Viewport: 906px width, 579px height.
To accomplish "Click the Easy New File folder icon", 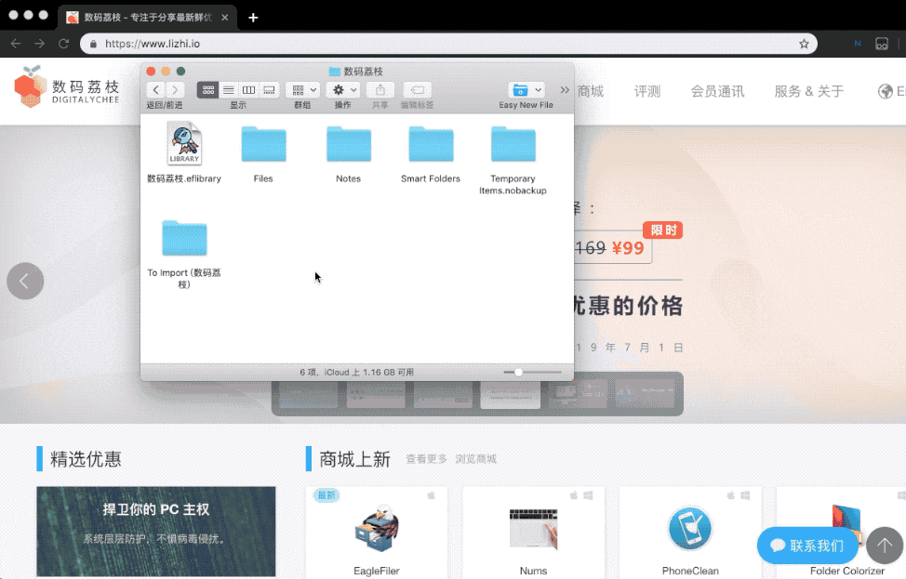I will pos(520,90).
